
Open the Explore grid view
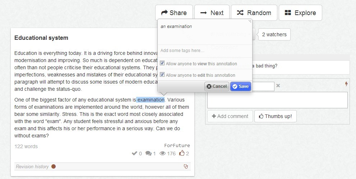(300, 13)
